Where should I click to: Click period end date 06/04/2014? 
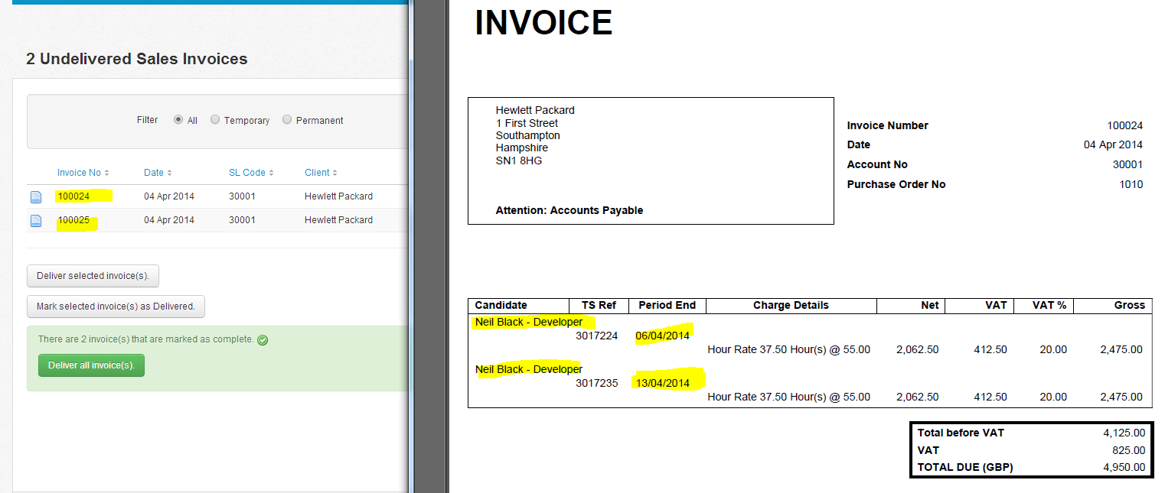click(663, 336)
